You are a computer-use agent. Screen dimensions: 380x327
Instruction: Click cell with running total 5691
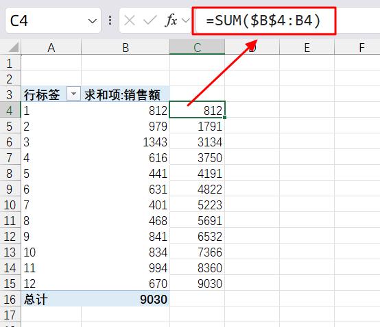[198, 220]
